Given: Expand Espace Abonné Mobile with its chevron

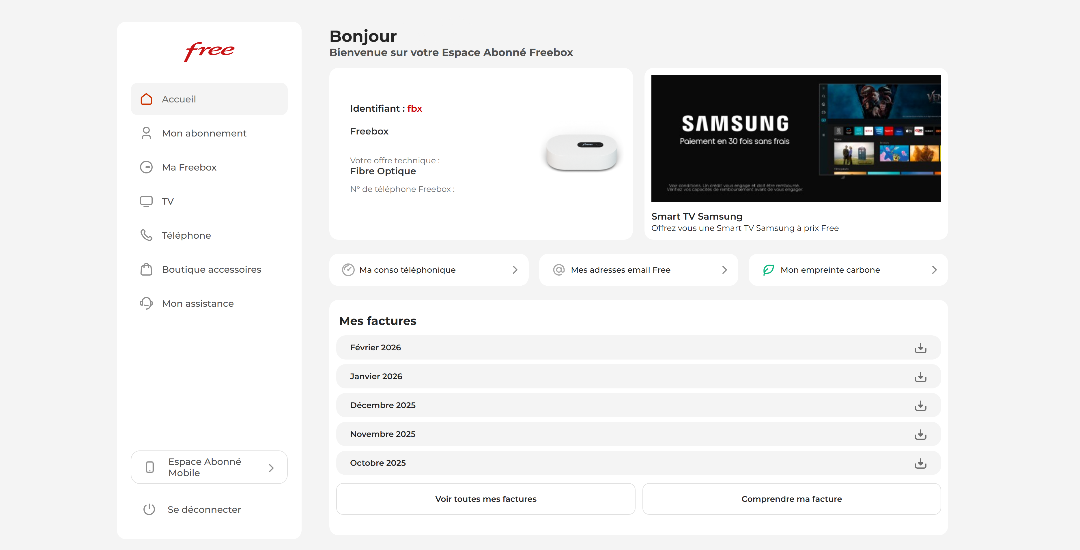Looking at the screenshot, I should coord(270,467).
